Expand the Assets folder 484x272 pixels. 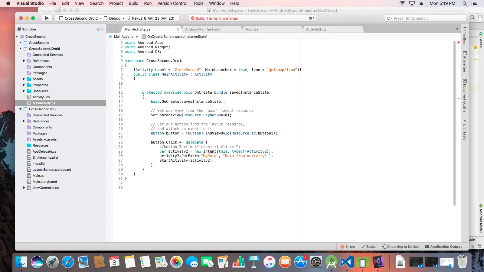[x=24, y=79]
